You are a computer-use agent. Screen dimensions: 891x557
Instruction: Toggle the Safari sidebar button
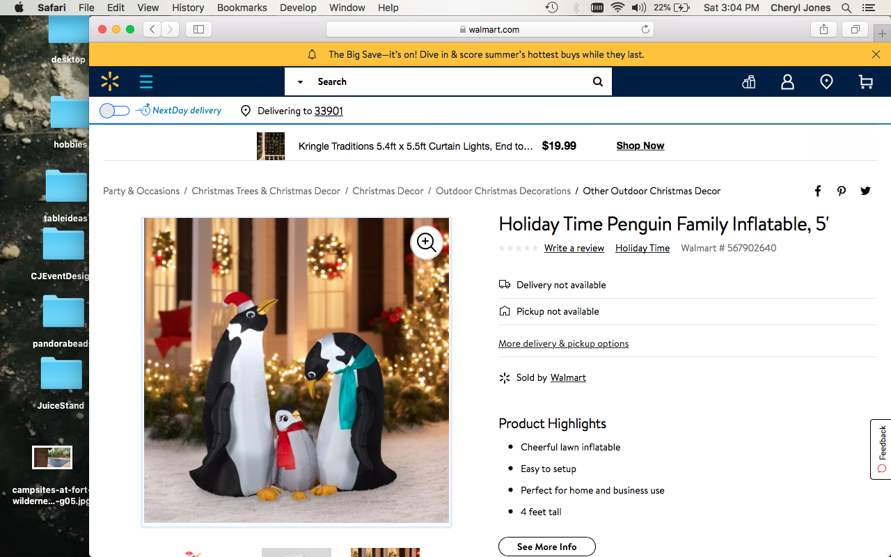tap(198, 29)
